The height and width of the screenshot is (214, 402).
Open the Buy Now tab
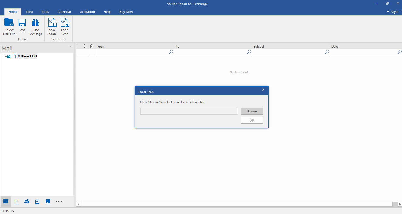click(126, 12)
